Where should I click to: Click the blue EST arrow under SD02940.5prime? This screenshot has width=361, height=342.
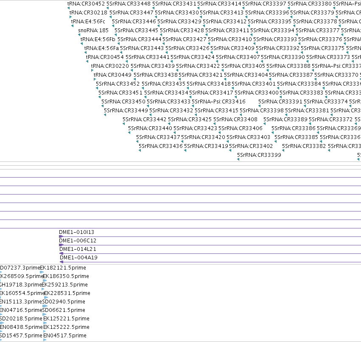point(45,306)
